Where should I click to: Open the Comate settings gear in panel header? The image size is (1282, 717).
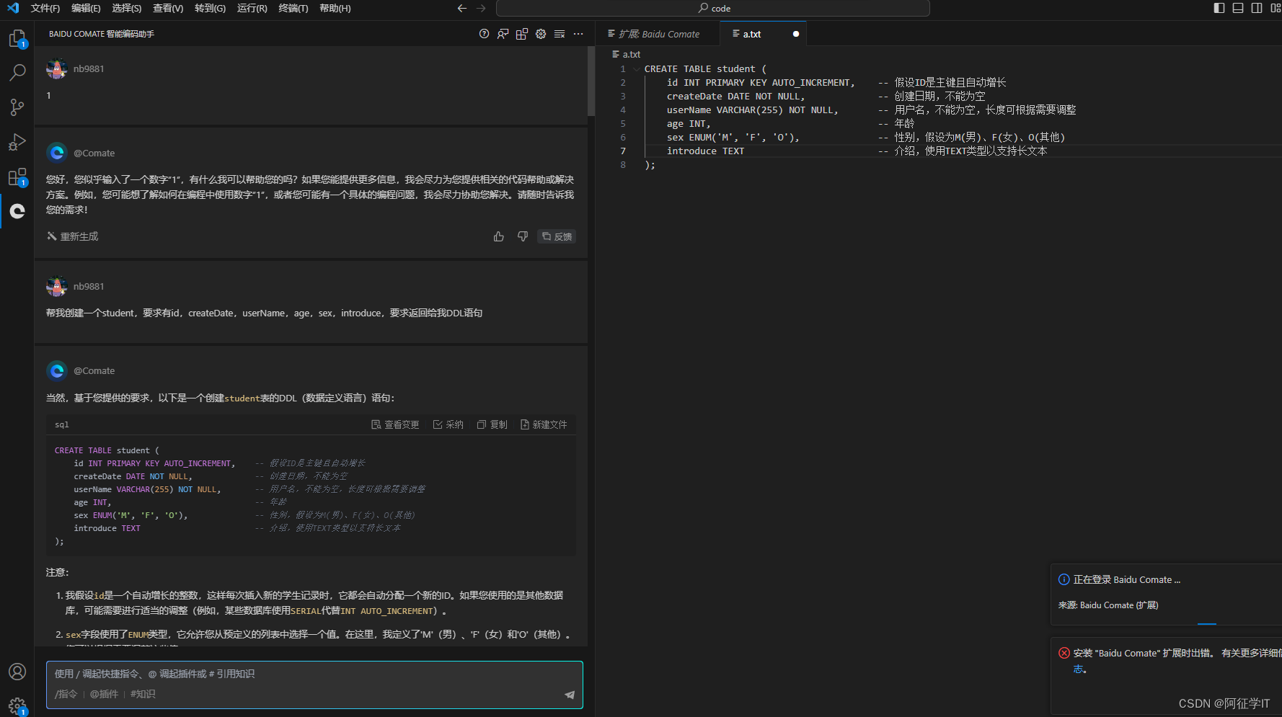pos(541,34)
